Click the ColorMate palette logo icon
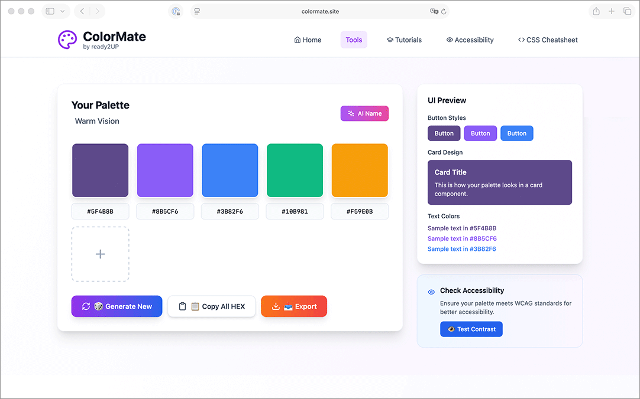 67,40
